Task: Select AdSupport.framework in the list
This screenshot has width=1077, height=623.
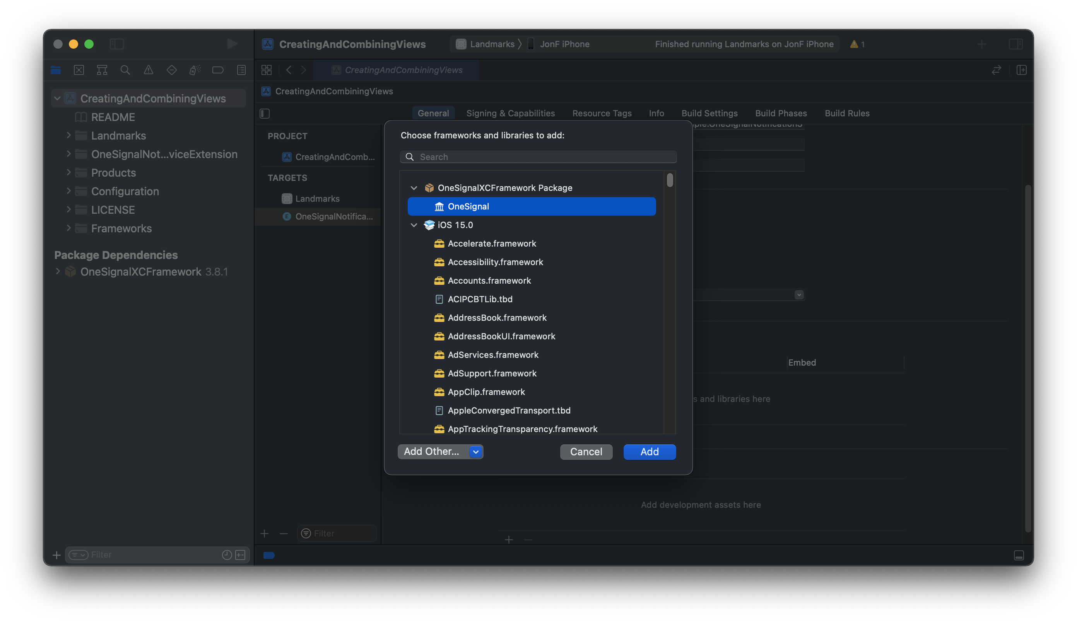Action: click(531, 373)
